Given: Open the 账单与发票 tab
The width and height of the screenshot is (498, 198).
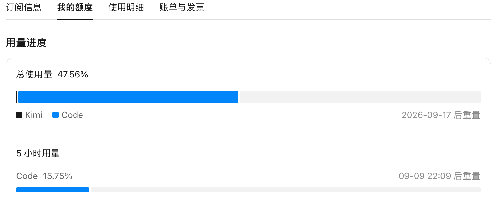Looking at the screenshot, I should point(182,7).
